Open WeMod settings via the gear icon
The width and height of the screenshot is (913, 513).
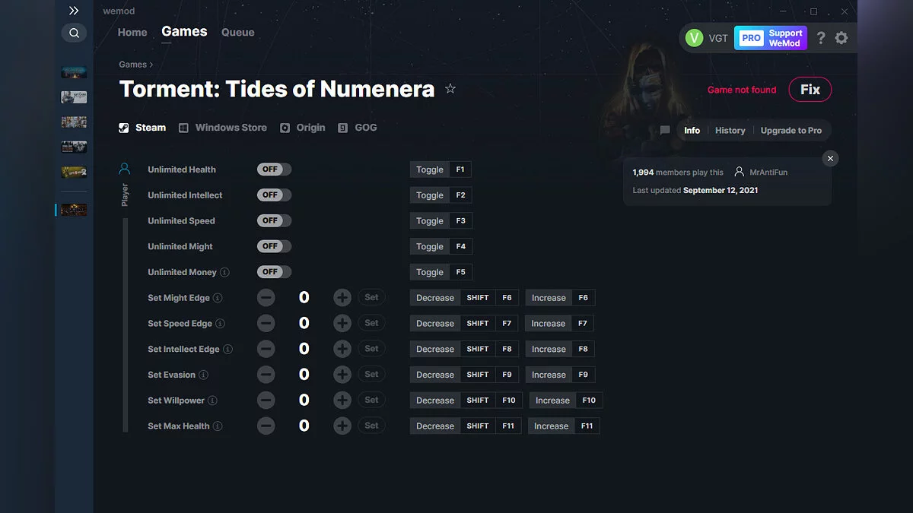(841, 37)
